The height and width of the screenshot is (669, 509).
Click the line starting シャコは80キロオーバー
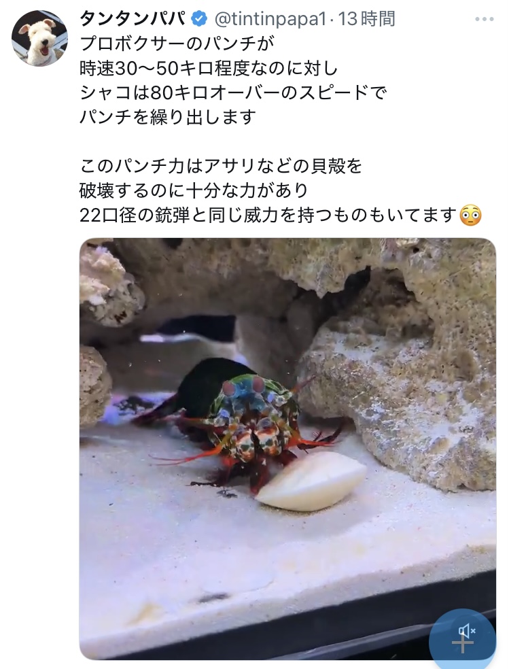tap(233, 92)
